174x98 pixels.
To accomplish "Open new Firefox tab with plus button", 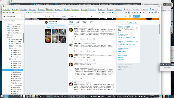I will [159, 9].
